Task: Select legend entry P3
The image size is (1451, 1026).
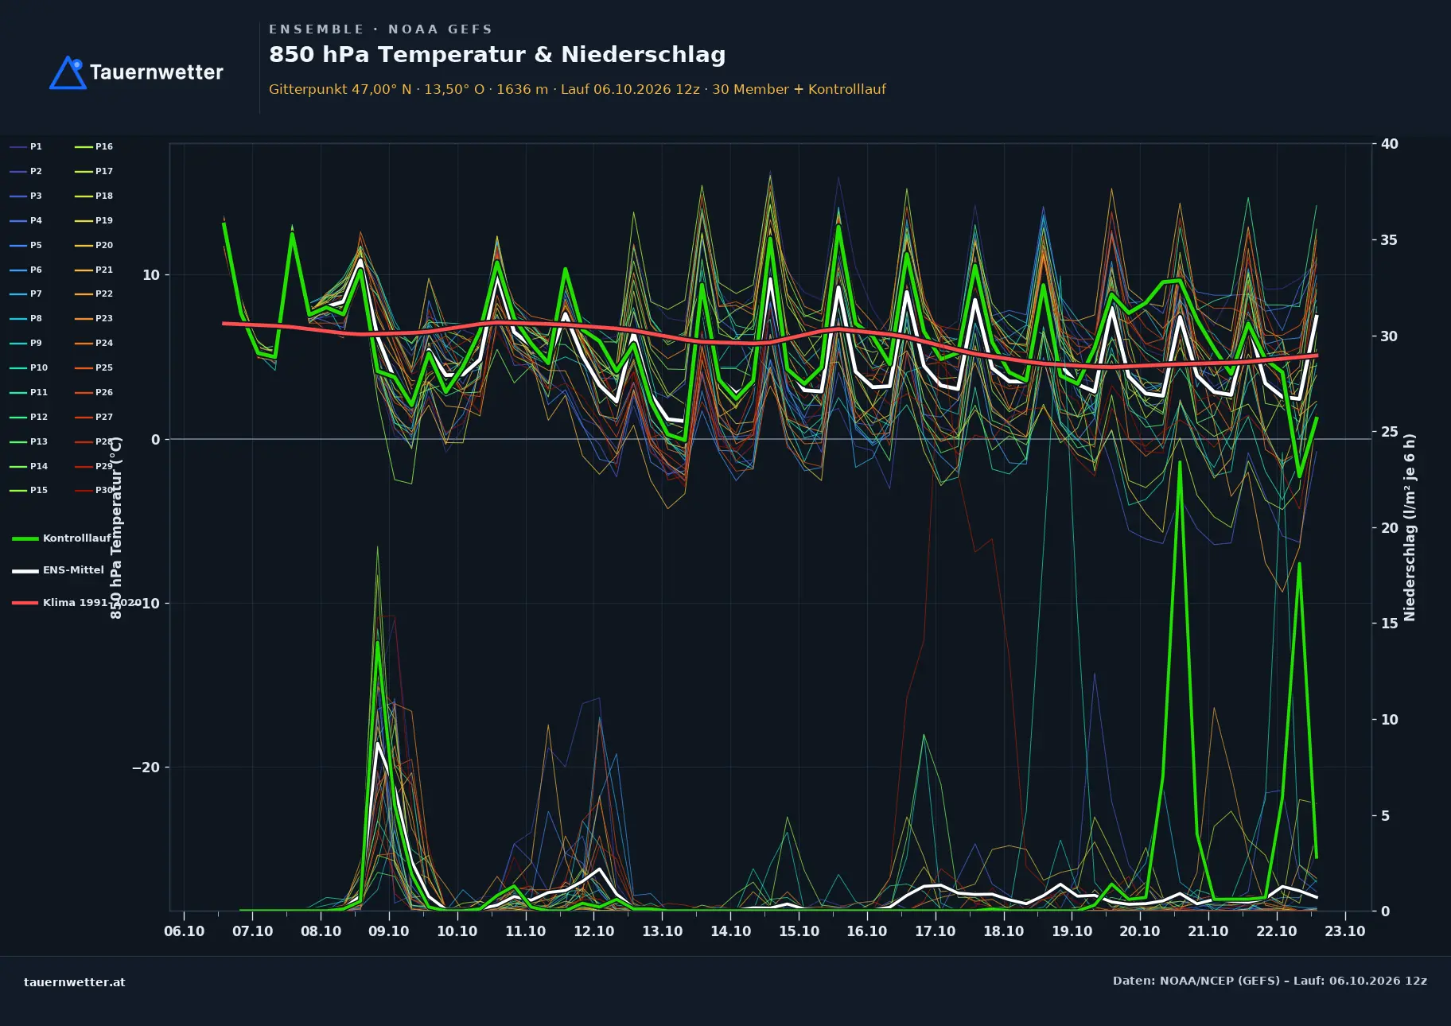Action: 26,196
